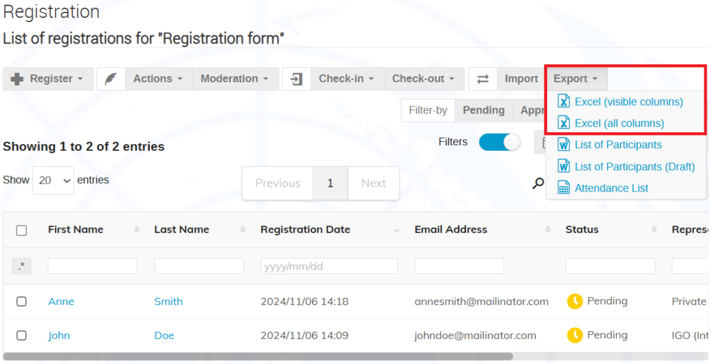This screenshot has height=364, width=710.
Task: Click the check-in arrow icon
Action: click(297, 79)
